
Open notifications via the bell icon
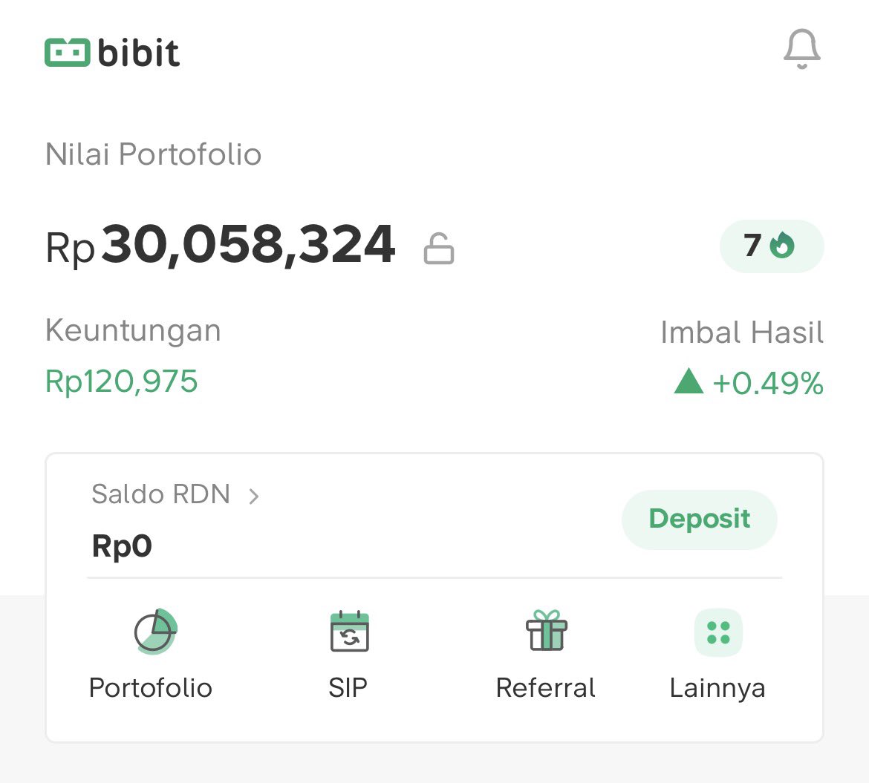click(x=801, y=49)
